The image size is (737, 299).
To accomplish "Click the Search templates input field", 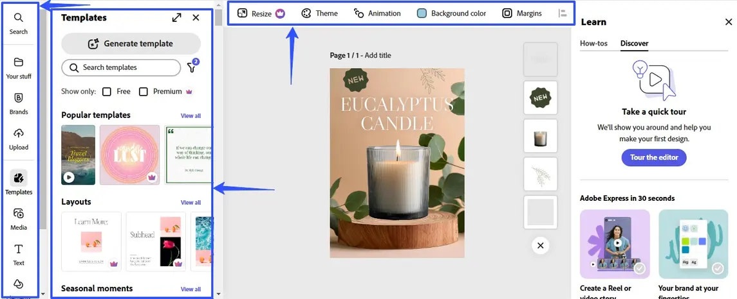I will [x=121, y=67].
